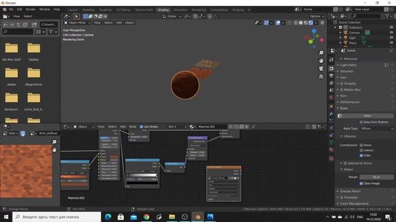
Task: Open the Tool properties tab icon
Action: [x=332, y=60]
